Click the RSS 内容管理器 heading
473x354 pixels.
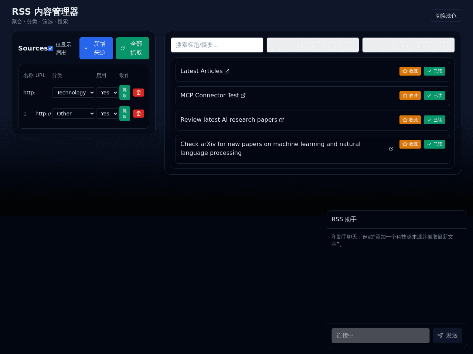tap(45, 12)
